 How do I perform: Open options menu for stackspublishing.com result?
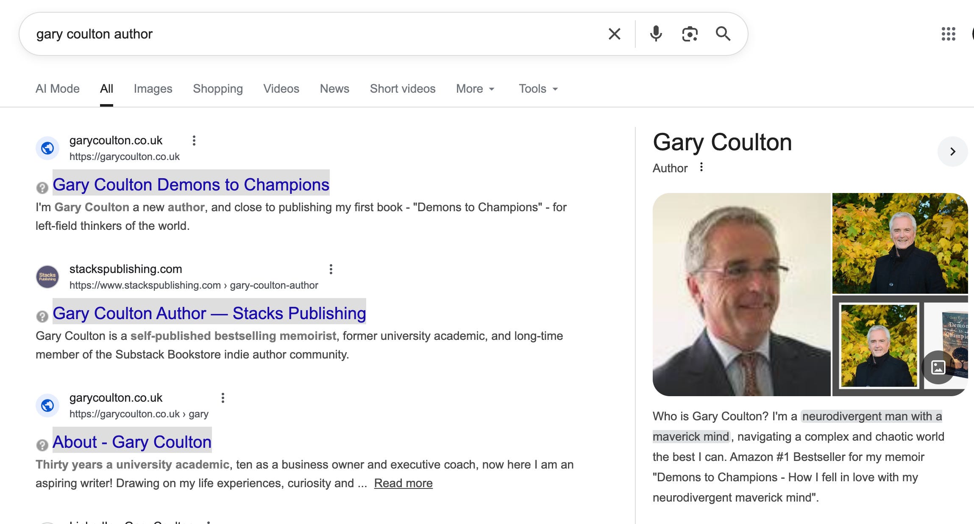click(331, 269)
